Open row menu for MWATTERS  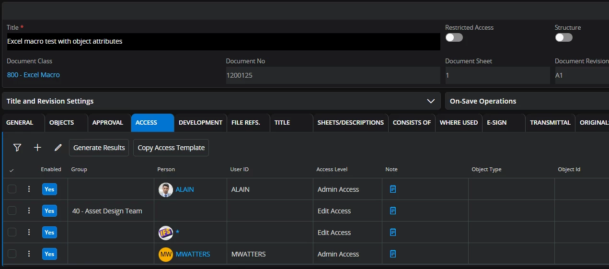tap(29, 254)
